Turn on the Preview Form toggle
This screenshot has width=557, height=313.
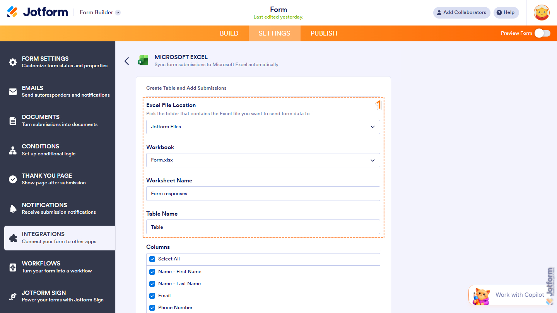pos(543,33)
